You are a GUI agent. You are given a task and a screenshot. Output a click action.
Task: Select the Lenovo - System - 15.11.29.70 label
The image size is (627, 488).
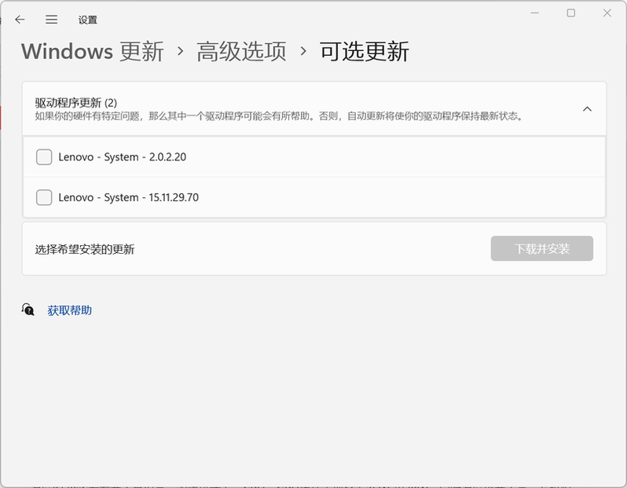pos(128,197)
